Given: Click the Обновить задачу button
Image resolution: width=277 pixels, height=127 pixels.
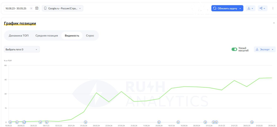Looking at the screenshot, I should [x=227, y=8].
